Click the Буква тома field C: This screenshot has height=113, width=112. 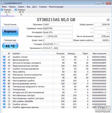tap(58, 40)
